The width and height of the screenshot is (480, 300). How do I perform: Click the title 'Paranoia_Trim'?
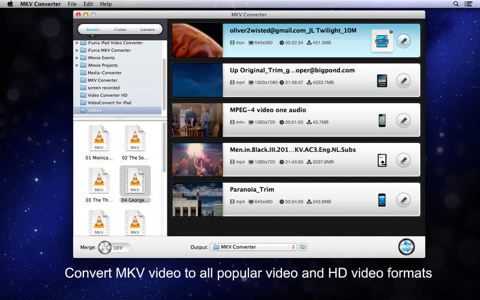252,190
